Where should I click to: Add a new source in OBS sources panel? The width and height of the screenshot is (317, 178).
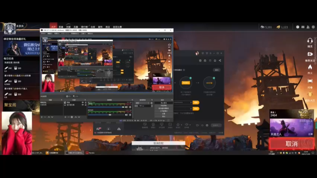65,117
